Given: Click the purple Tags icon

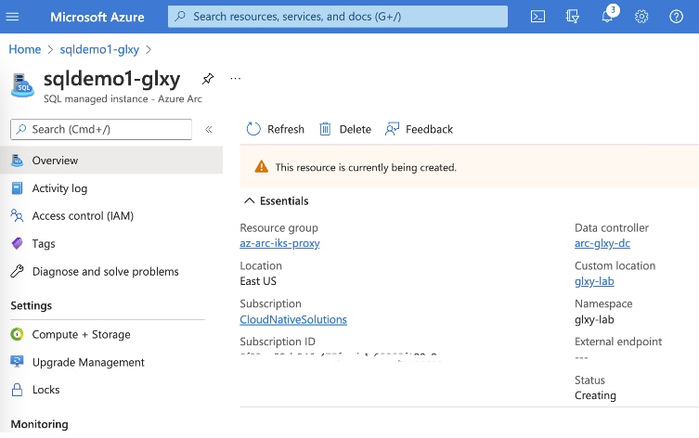Looking at the screenshot, I should click(17, 244).
